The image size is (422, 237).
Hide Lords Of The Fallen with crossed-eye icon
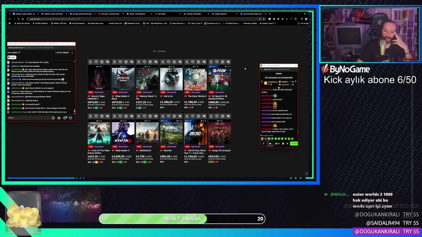point(107,116)
